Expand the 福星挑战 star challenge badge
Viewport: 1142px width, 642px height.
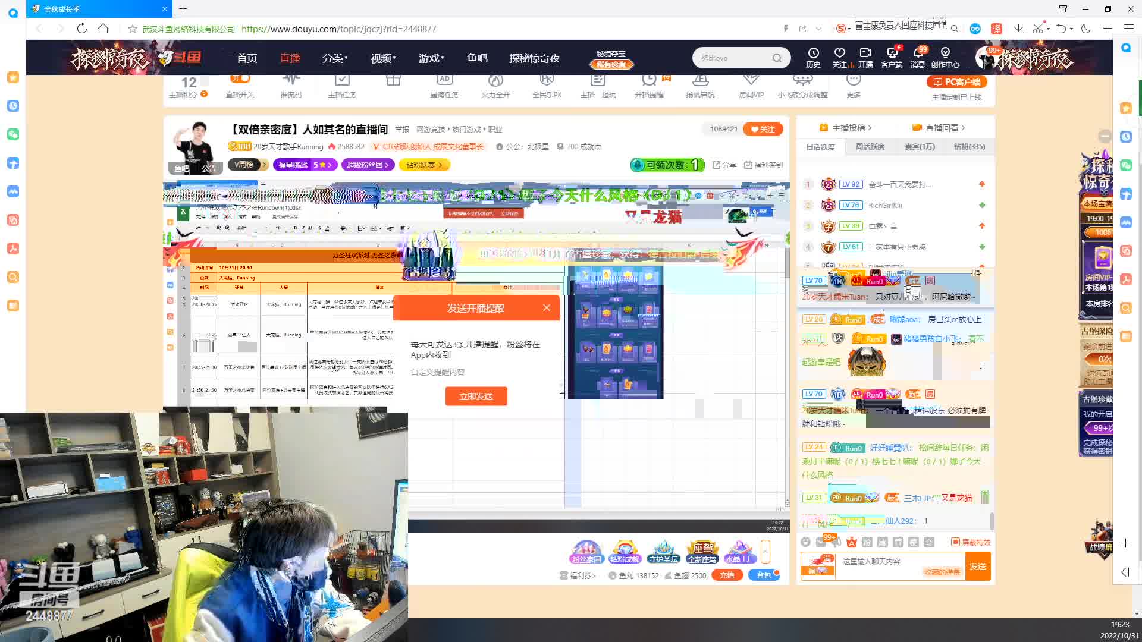point(305,165)
